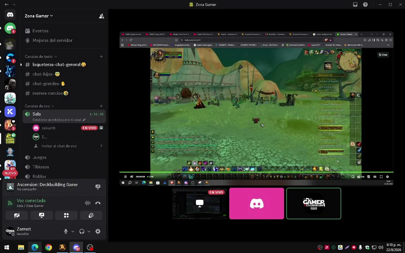
Task: Click Voz conectada signal icon
Action: pos(10,203)
